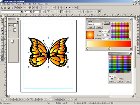Viewport: 140px width, 105px height.
Task: Toggle Italic text formatting
Action: pos(51,12)
